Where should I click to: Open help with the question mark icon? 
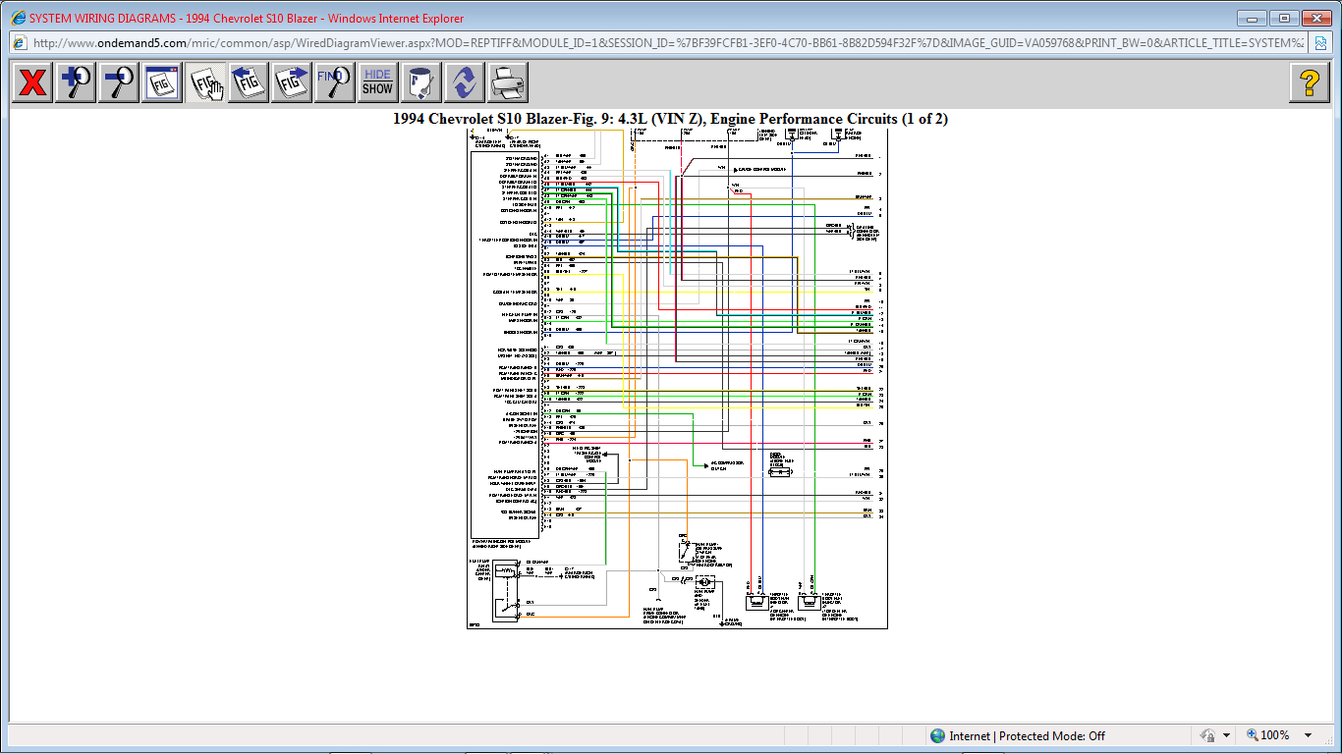pos(1310,82)
